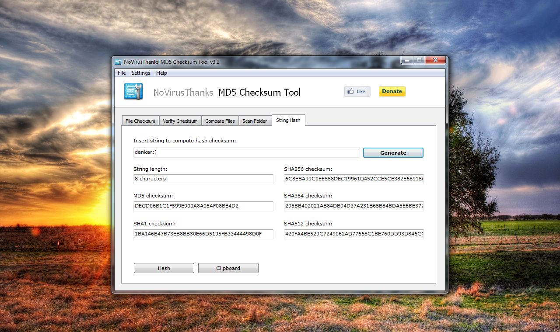Click the "SHA256 checksum:" label
The width and height of the screenshot is (560, 332).
308,169
